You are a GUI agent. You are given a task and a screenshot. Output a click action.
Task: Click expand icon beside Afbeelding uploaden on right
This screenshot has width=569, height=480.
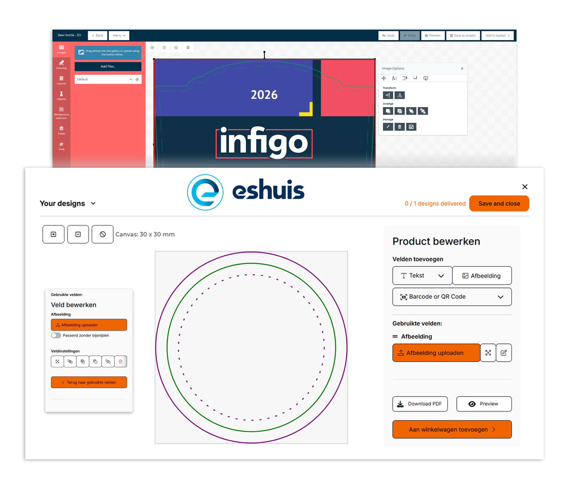[488, 353]
